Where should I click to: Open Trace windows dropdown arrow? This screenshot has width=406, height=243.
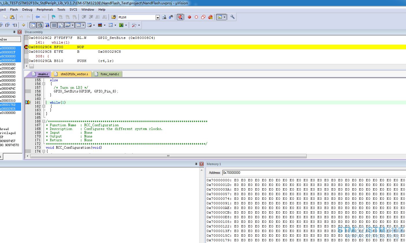115,25
